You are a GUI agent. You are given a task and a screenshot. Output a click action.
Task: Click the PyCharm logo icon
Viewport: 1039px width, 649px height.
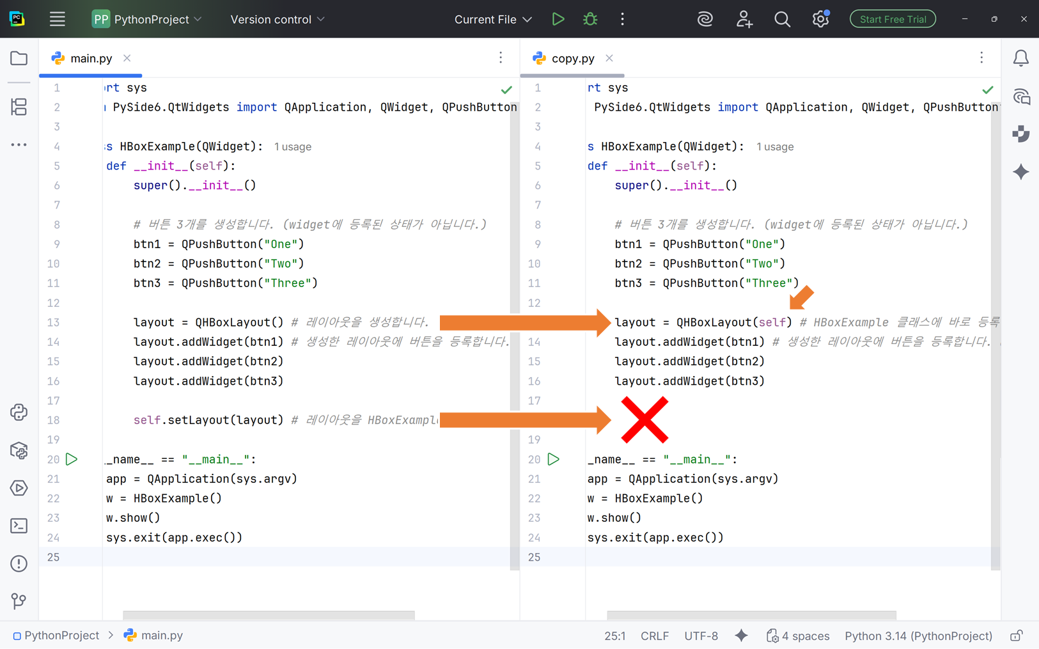pyautogui.click(x=17, y=19)
